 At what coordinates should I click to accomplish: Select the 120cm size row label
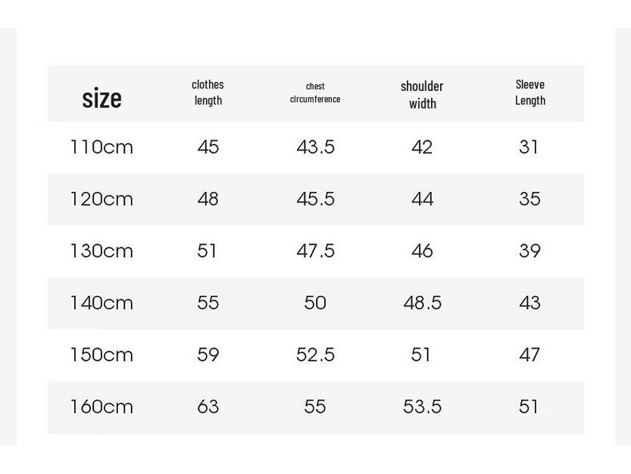pos(102,199)
